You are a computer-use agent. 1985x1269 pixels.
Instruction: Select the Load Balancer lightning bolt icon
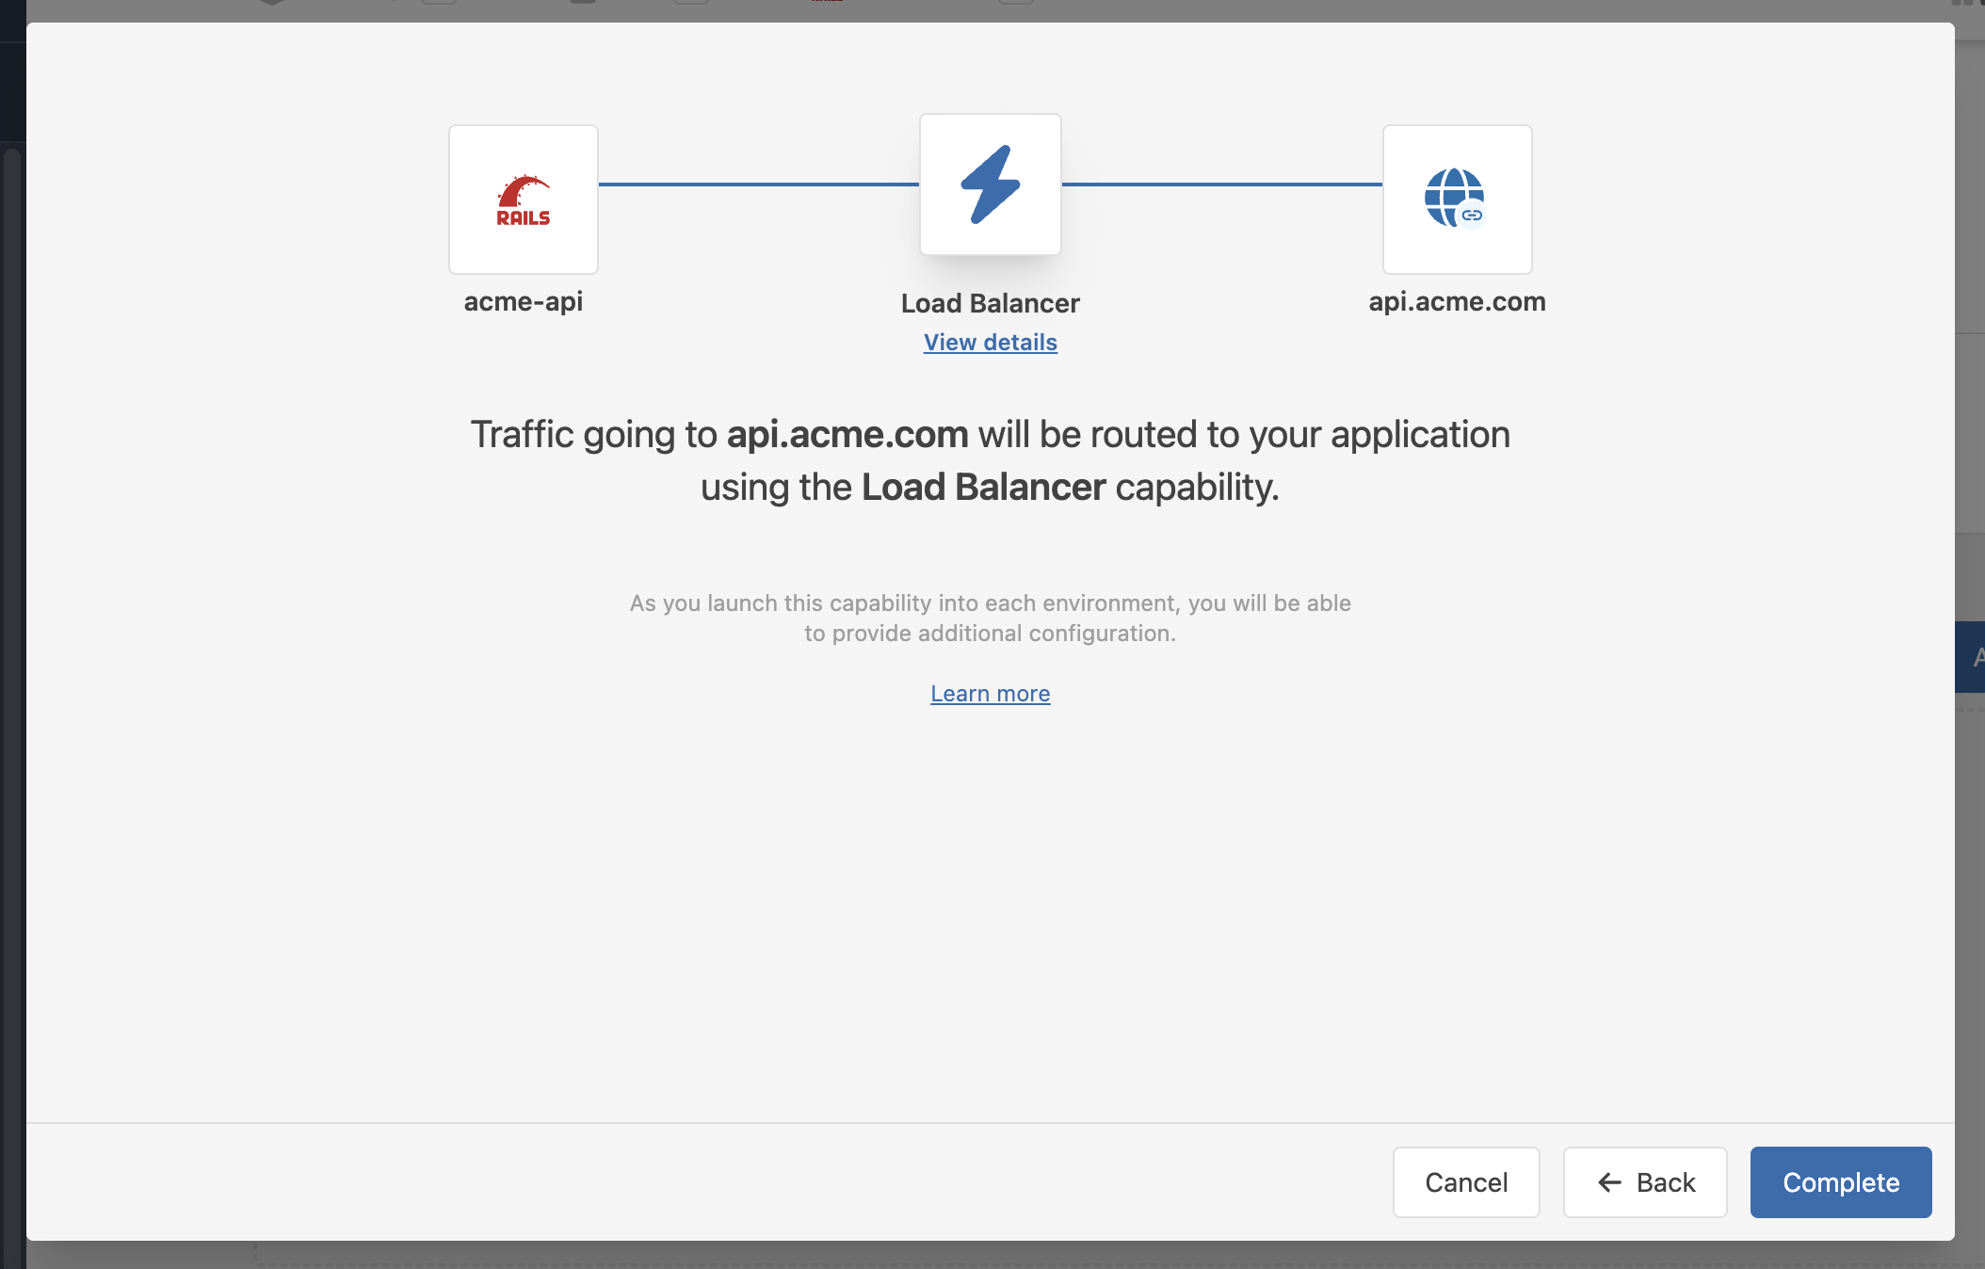coord(990,185)
